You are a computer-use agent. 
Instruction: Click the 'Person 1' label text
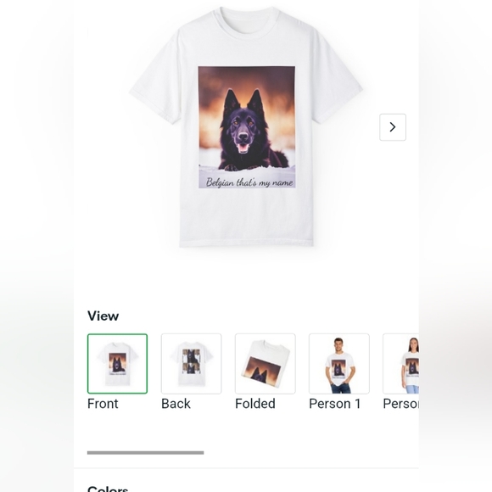pos(335,404)
